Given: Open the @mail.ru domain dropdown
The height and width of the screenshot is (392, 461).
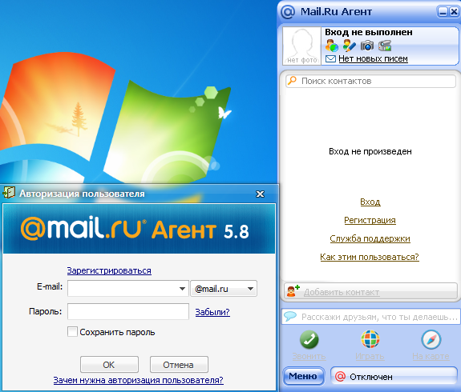Looking at the screenshot, I should [x=224, y=289].
